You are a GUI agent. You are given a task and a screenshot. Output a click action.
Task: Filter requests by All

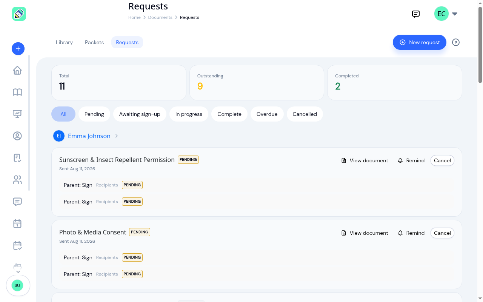click(63, 114)
